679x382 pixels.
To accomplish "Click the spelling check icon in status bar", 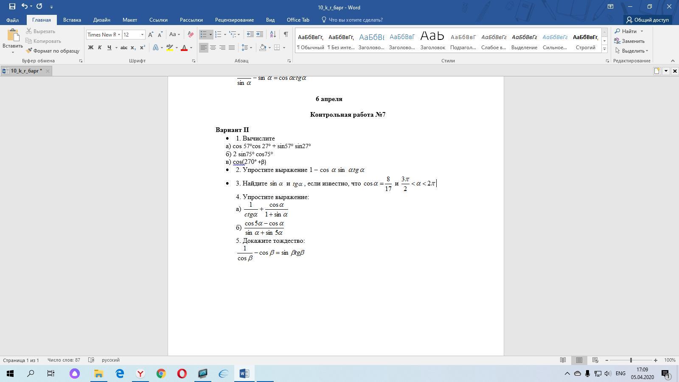I will pyautogui.click(x=91, y=360).
